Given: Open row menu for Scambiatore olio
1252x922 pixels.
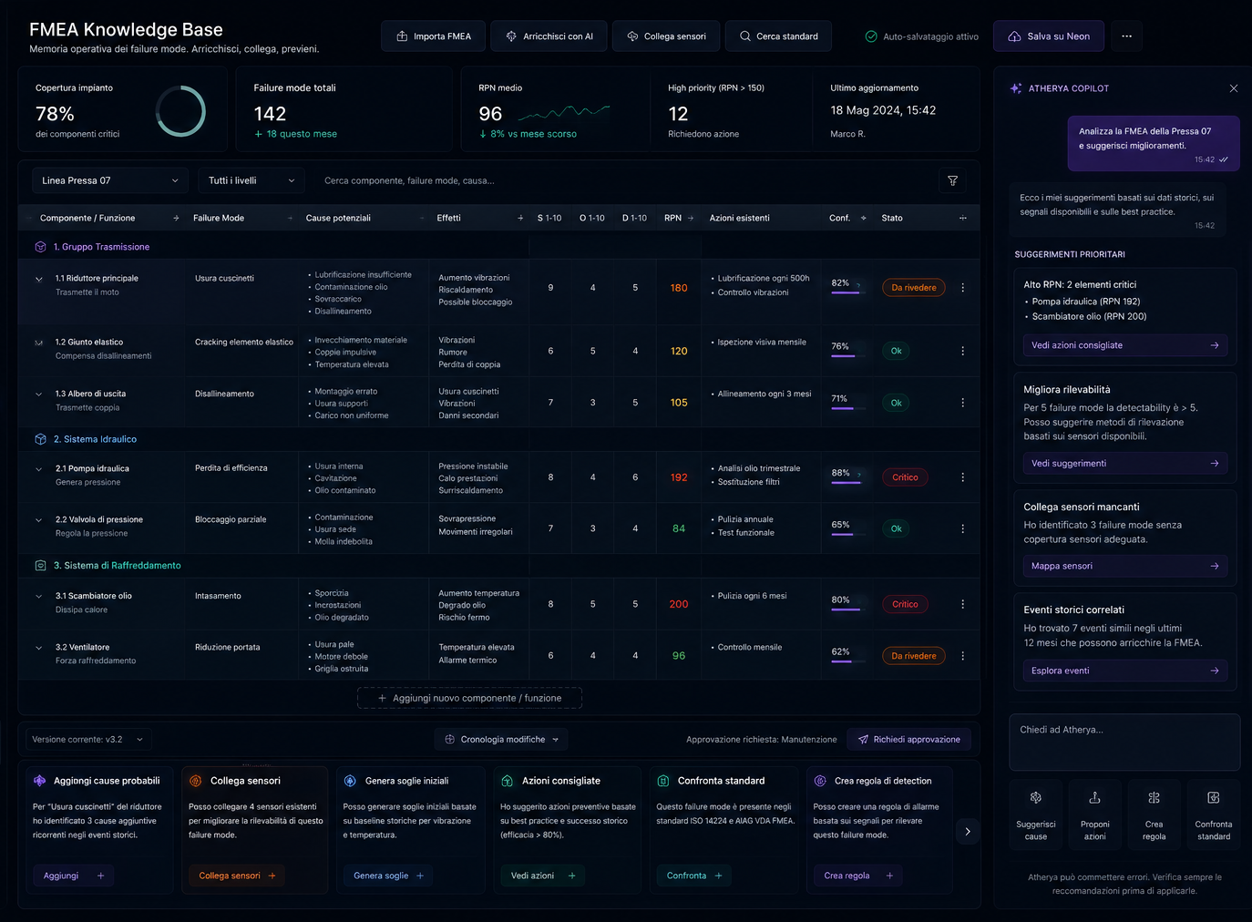Looking at the screenshot, I should coord(962,604).
